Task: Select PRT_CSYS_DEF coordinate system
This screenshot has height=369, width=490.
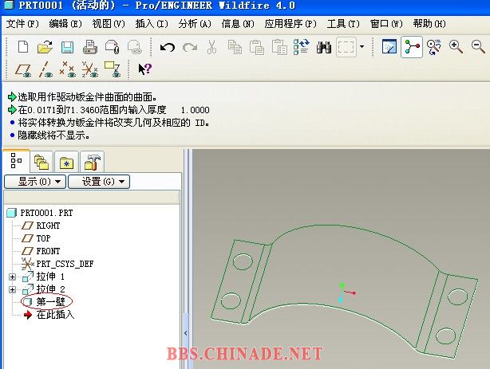Action: tap(65, 264)
